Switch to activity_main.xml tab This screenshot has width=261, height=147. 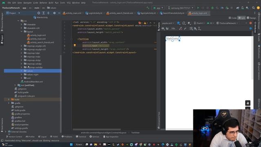tap(72, 13)
